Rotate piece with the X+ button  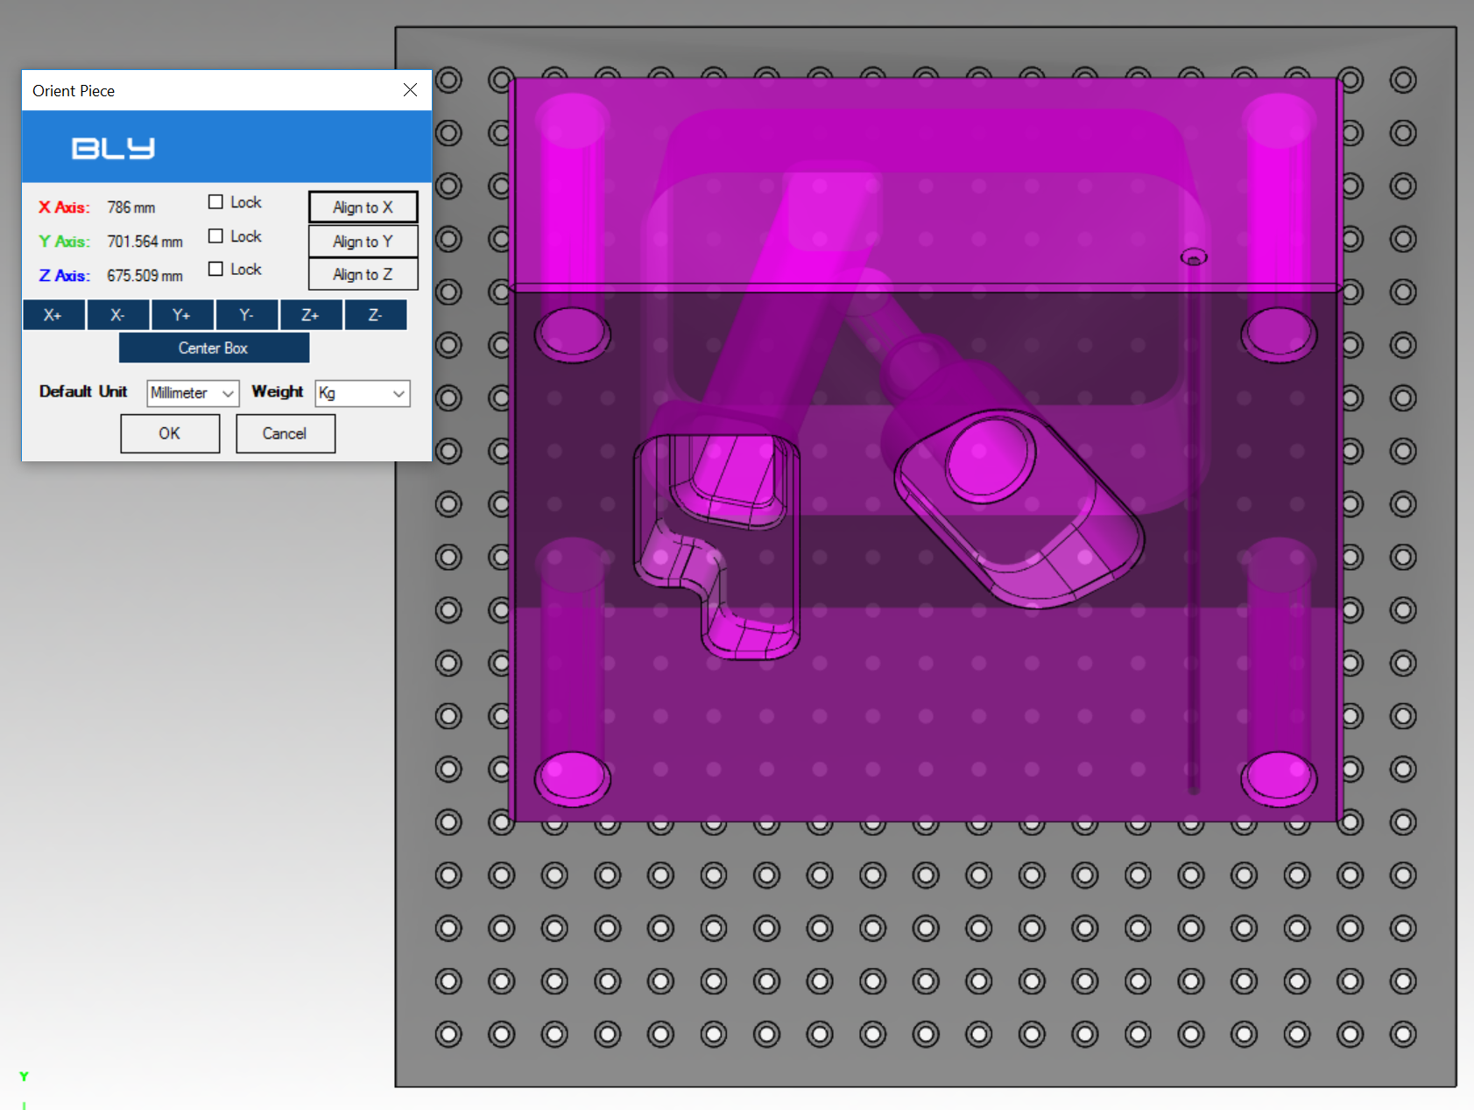[53, 315]
